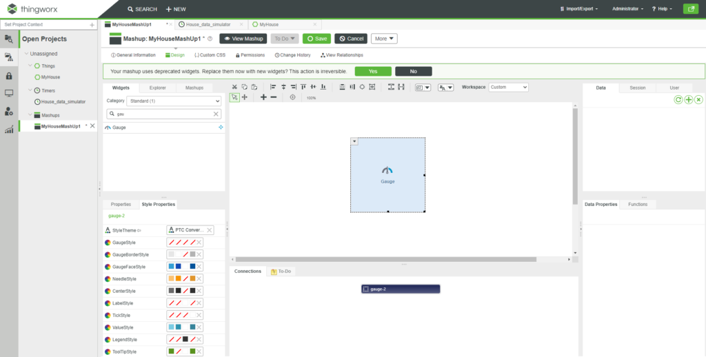Image resolution: width=706 pixels, height=357 pixels.
Task: Click the Cancel button
Action: click(x=351, y=39)
